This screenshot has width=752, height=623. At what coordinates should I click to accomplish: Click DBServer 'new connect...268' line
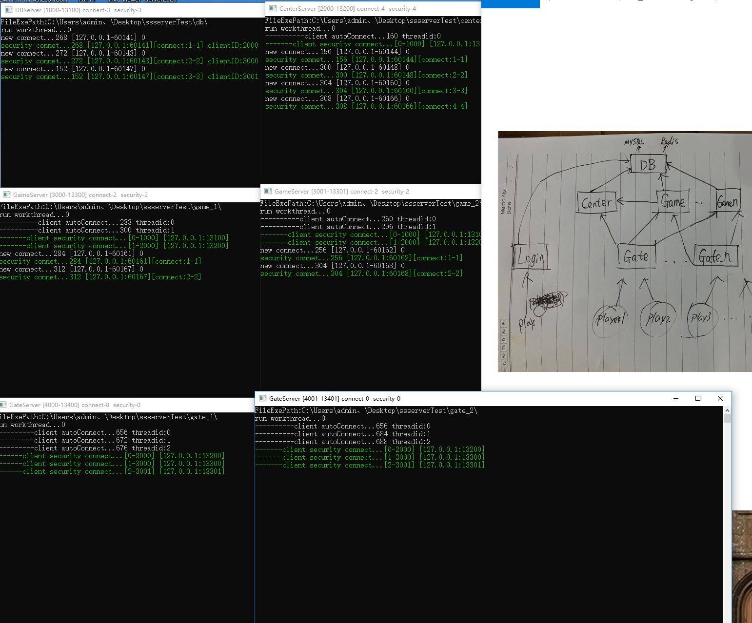[73, 38]
